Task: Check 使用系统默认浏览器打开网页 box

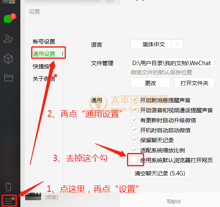Action: point(134,160)
